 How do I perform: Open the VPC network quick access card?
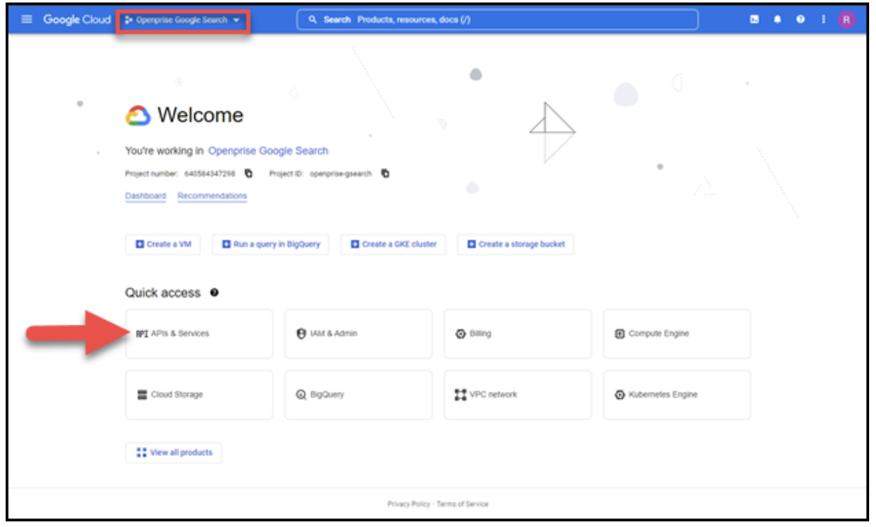518,395
